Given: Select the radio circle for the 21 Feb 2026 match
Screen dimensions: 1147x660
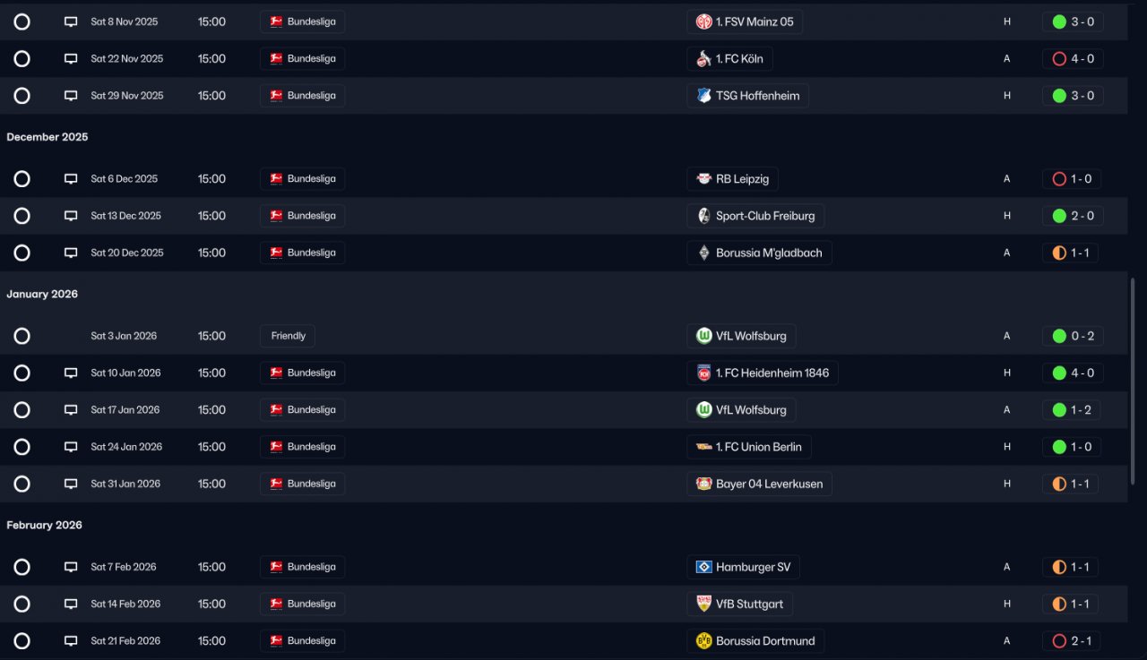Looking at the screenshot, I should click(x=22, y=641).
